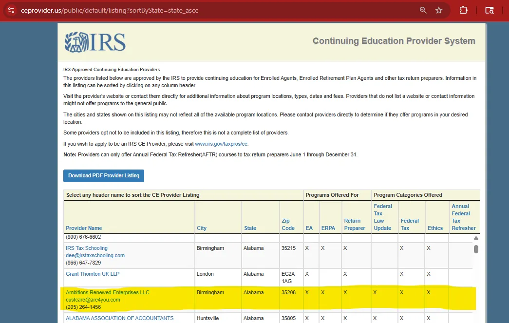Click the tab search icon in browser toolbar
Viewport: 509px width, 323px height.
pos(490,10)
